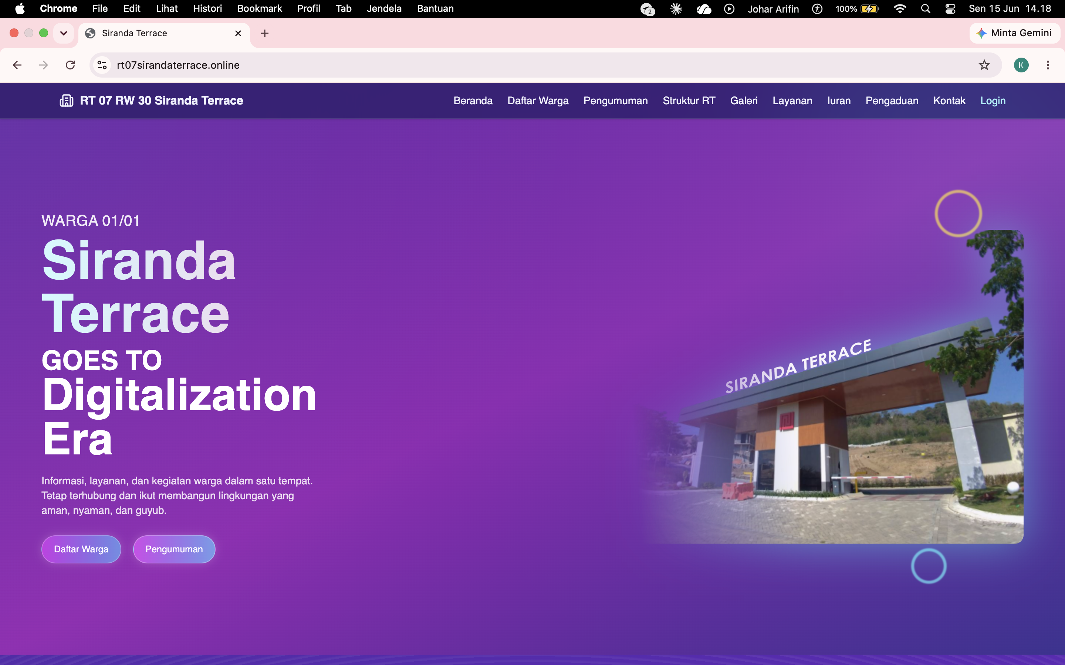Click the building logo icon in site header
The height and width of the screenshot is (665, 1065).
[67, 101]
